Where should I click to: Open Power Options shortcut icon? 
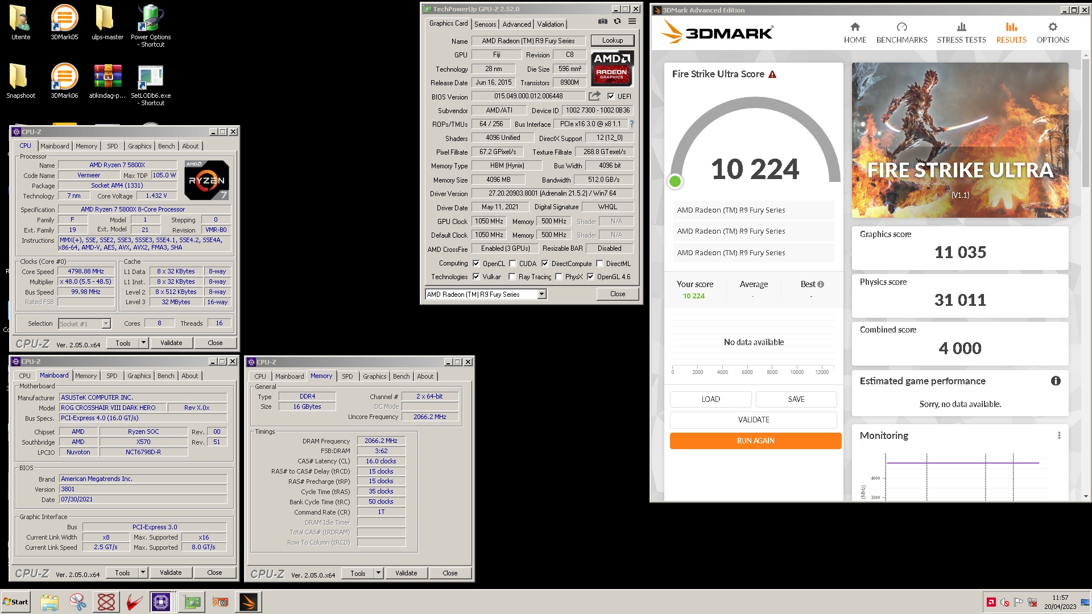click(x=151, y=25)
